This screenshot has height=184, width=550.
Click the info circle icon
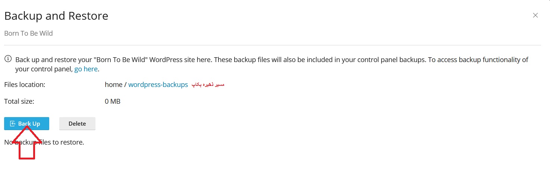(x=7, y=59)
